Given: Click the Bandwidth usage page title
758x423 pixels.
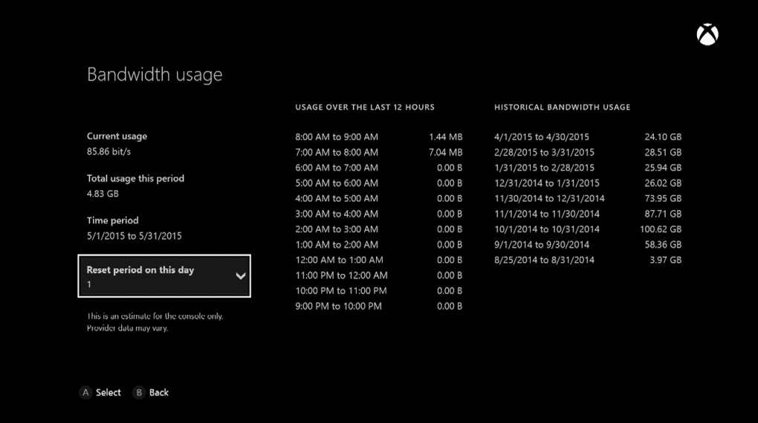Looking at the screenshot, I should pos(155,75).
